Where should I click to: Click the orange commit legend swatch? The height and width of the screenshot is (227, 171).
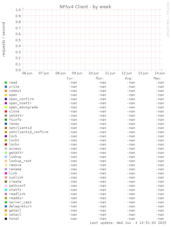tap(6, 91)
